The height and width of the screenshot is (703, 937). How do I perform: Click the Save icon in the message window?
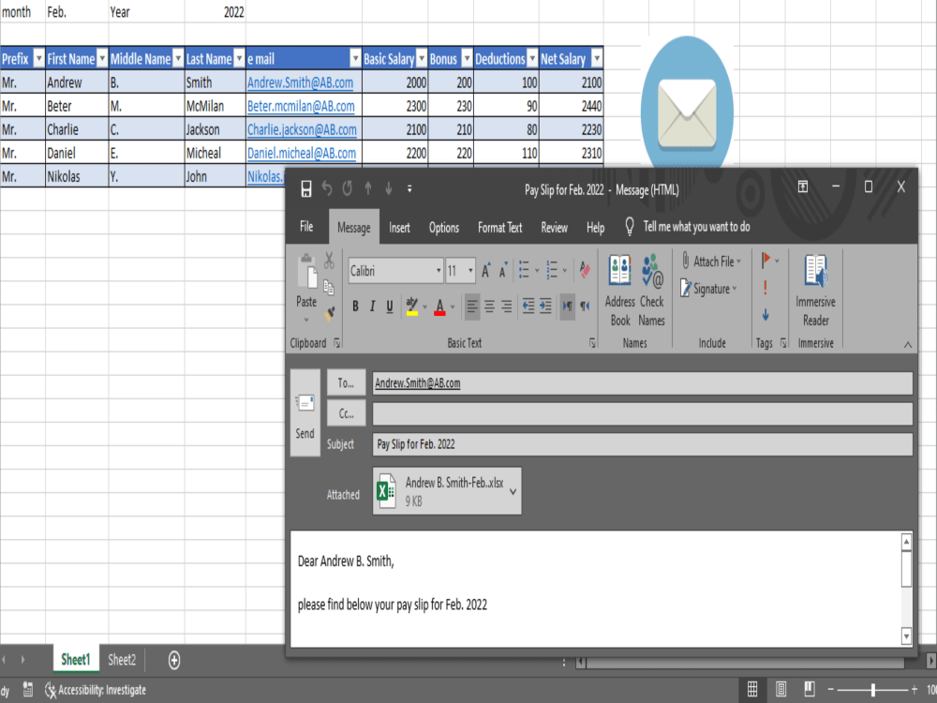[x=306, y=189]
